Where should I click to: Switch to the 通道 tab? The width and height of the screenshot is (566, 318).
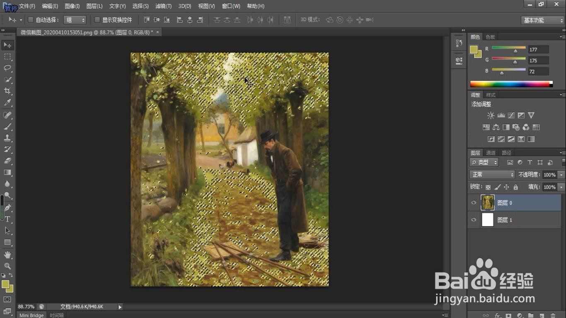(491, 153)
